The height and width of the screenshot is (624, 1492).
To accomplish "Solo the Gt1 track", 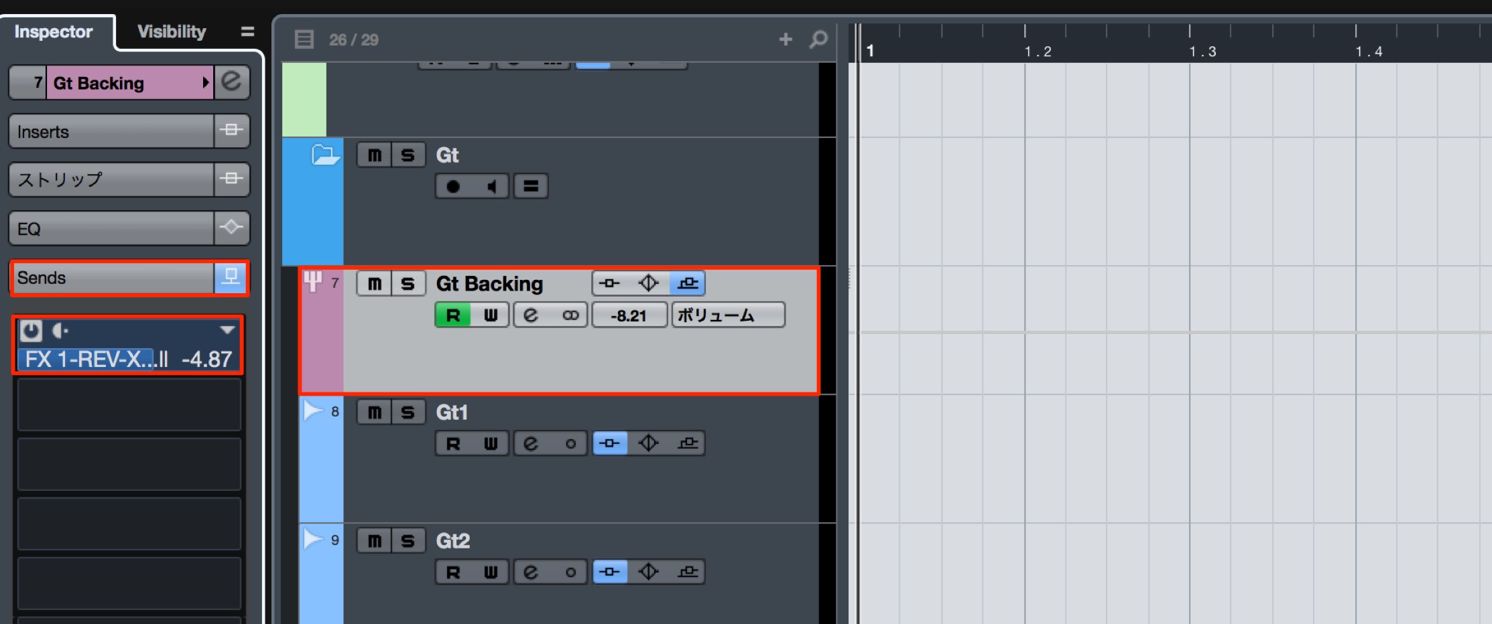I will tap(408, 412).
